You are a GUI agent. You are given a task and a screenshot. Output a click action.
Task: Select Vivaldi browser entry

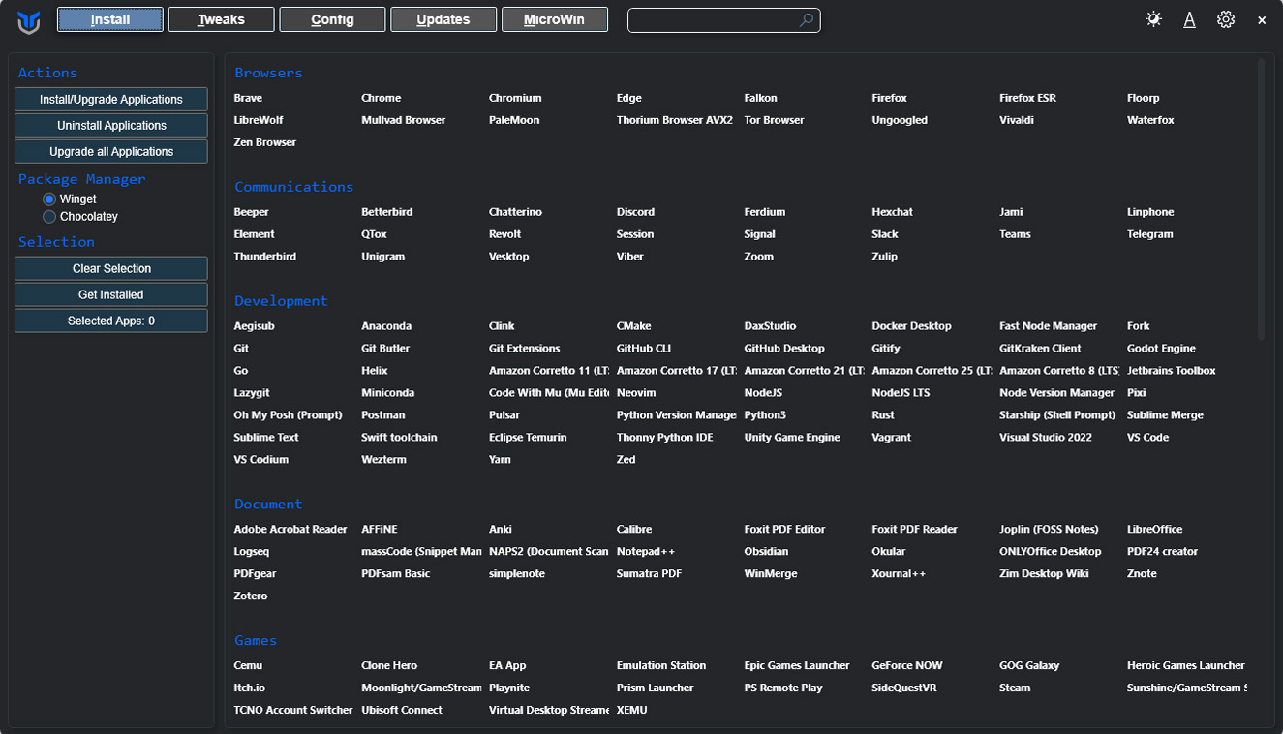click(1017, 120)
